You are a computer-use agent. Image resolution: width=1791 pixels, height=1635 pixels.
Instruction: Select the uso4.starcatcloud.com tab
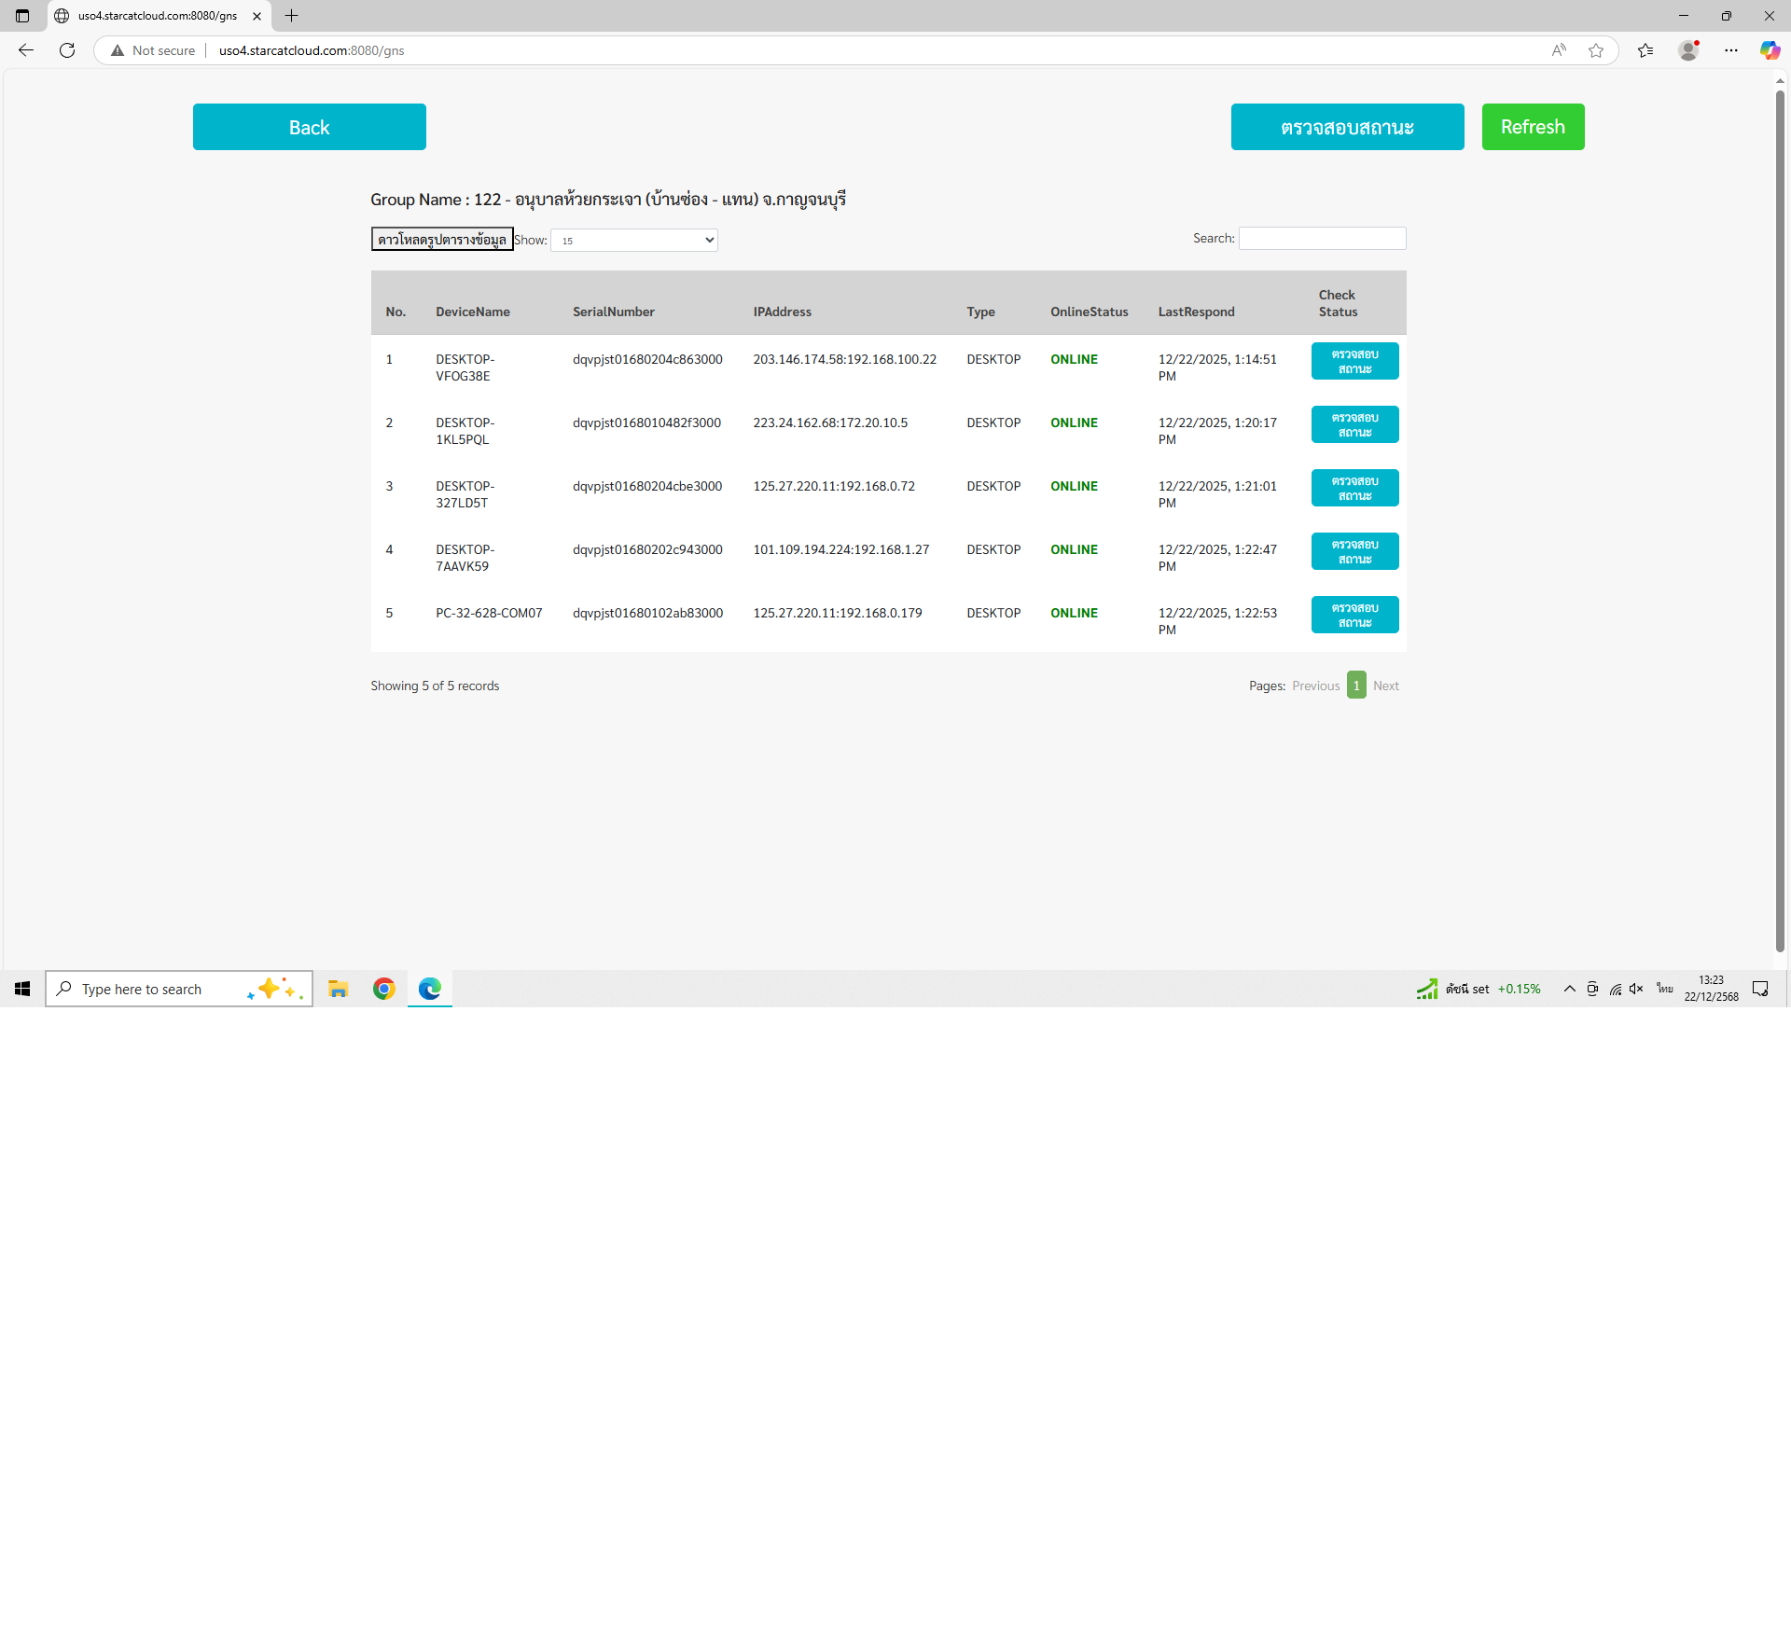pos(157,16)
